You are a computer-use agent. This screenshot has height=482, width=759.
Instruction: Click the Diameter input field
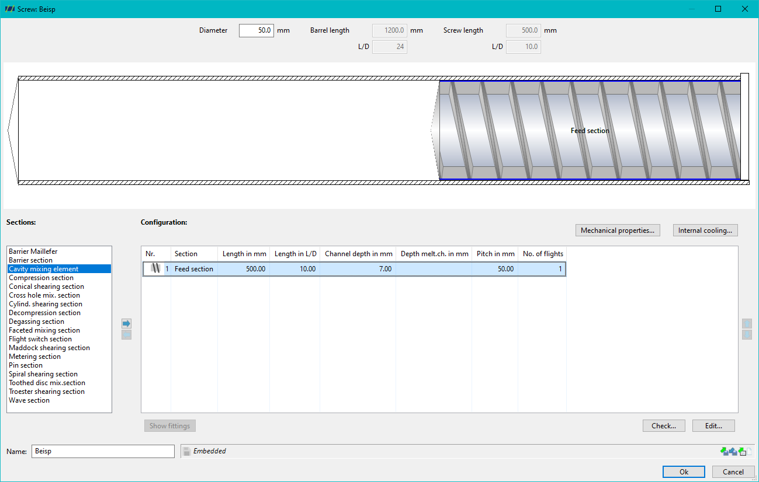(x=256, y=30)
